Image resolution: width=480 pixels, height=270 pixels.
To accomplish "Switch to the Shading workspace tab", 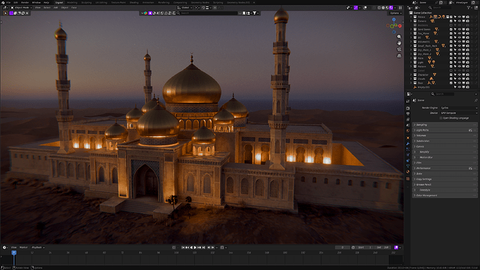I will (x=134, y=3).
